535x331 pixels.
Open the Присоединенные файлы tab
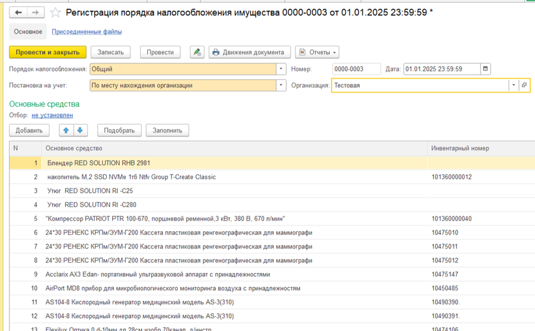(x=87, y=32)
